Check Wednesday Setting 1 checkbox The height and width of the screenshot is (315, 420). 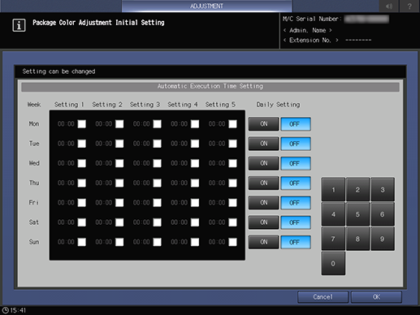click(x=82, y=163)
